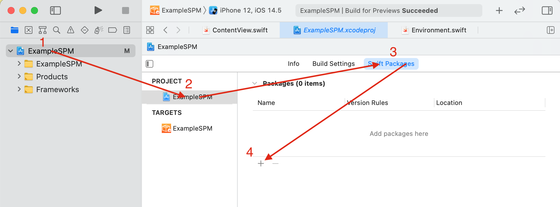The width and height of the screenshot is (560, 207).
Task: Select the ExampleSPM folder in navigator
Action: tap(71, 64)
